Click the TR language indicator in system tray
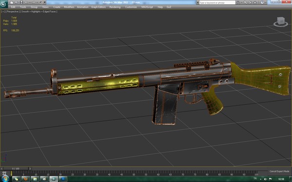Image resolution: width=292 pixels, height=182 pixels. pyautogui.click(x=255, y=179)
